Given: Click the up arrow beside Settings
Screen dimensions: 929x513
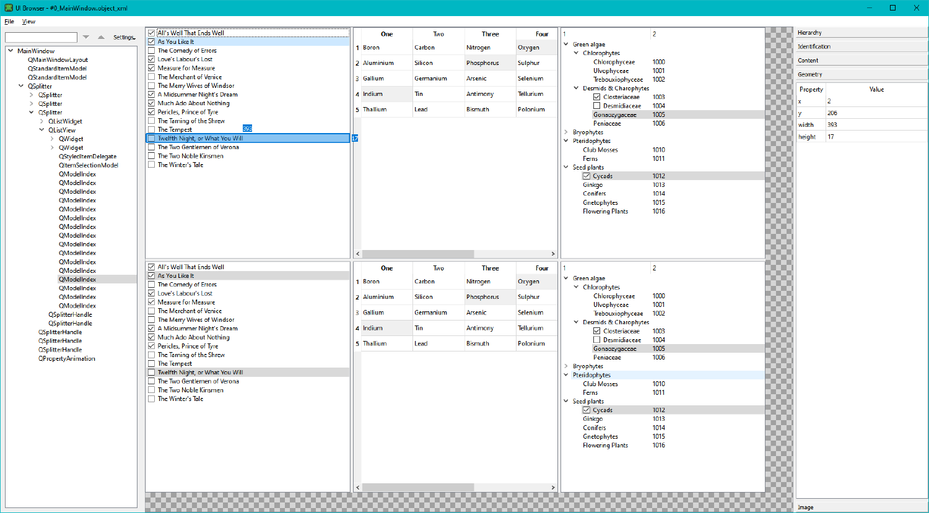Looking at the screenshot, I should point(101,38).
